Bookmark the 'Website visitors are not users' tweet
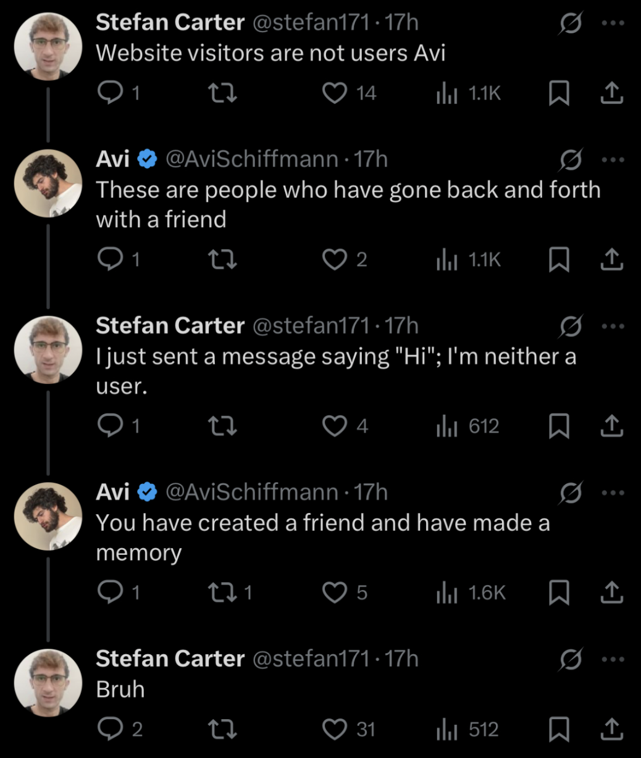This screenshot has height=758, width=641. (559, 93)
